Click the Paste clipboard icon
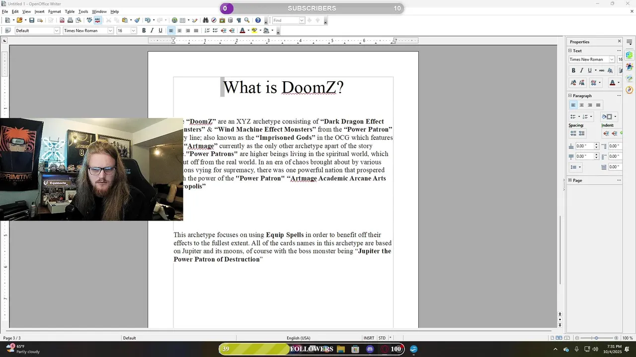The width and height of the screenshot is (636, 357). [125, 20]
